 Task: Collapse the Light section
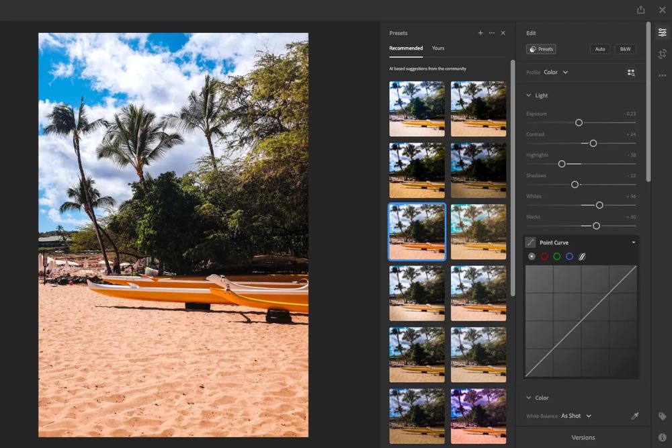[x=529, y=95]
